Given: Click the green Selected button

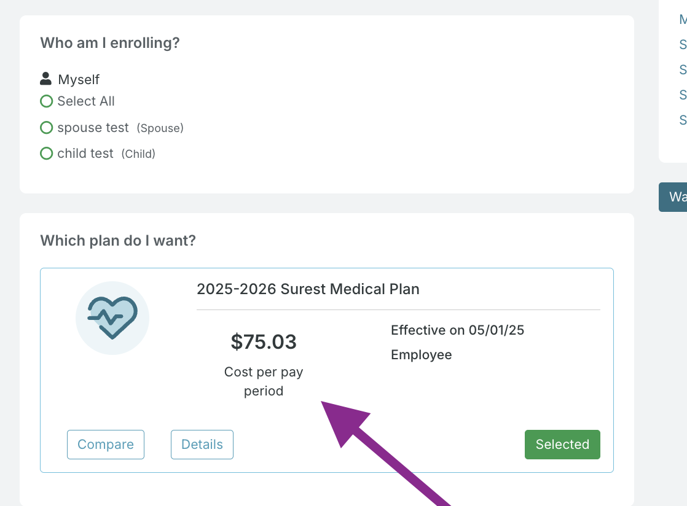Looking at the screenshot, I should point(562,445).
